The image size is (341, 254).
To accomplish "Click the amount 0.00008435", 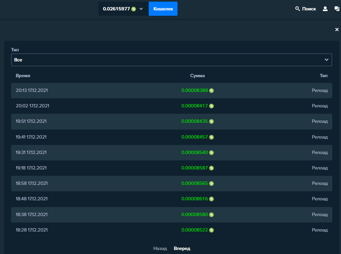I will coord(195,121).
